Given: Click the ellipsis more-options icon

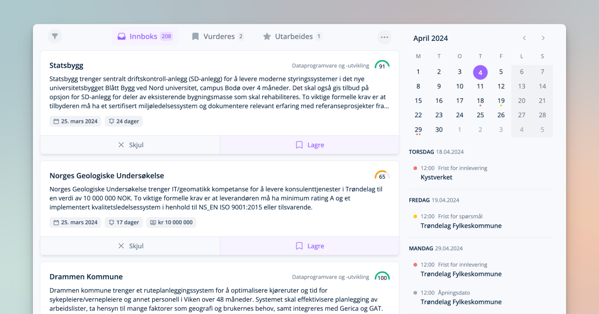Looking at the screenshot, I should pyautogui.click(x=384, y=37).
